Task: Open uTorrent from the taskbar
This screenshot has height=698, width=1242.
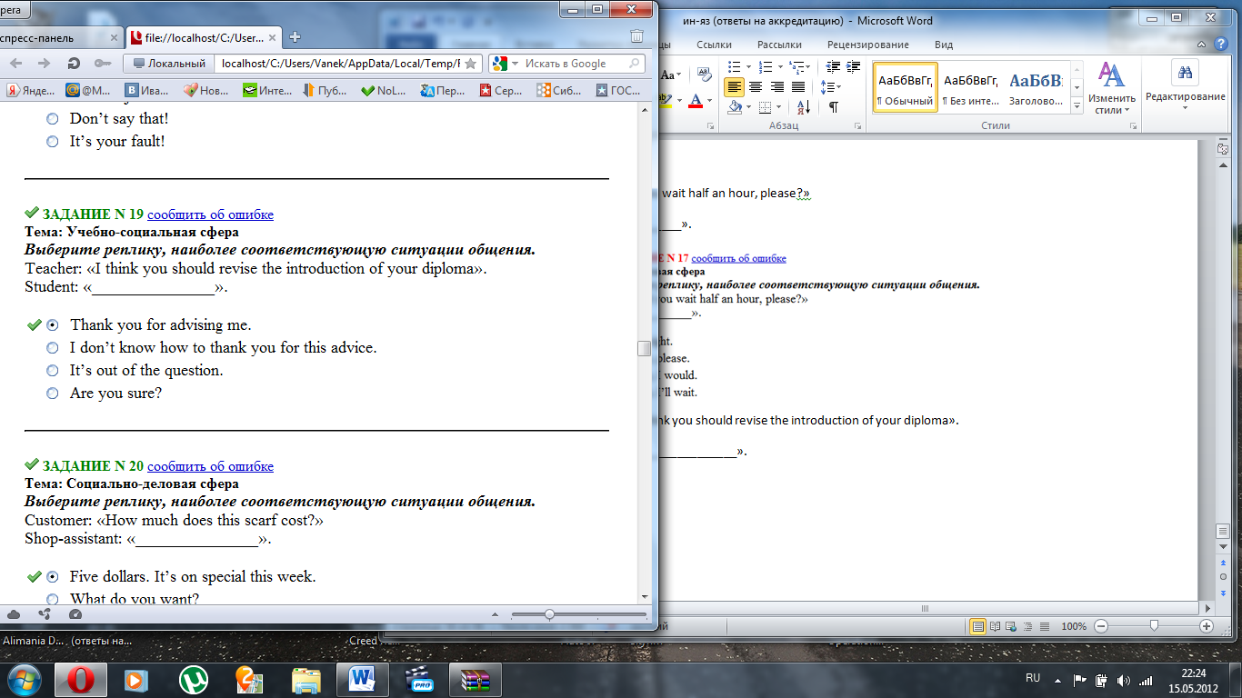Action: click(193, 680)
